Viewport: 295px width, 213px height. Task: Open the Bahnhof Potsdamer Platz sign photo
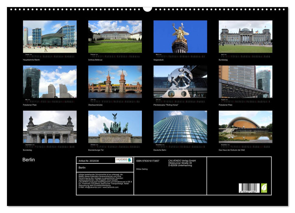click(245, 82)
